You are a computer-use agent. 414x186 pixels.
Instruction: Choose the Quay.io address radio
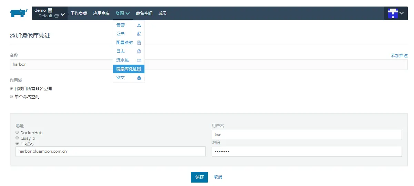click(17, 138)
